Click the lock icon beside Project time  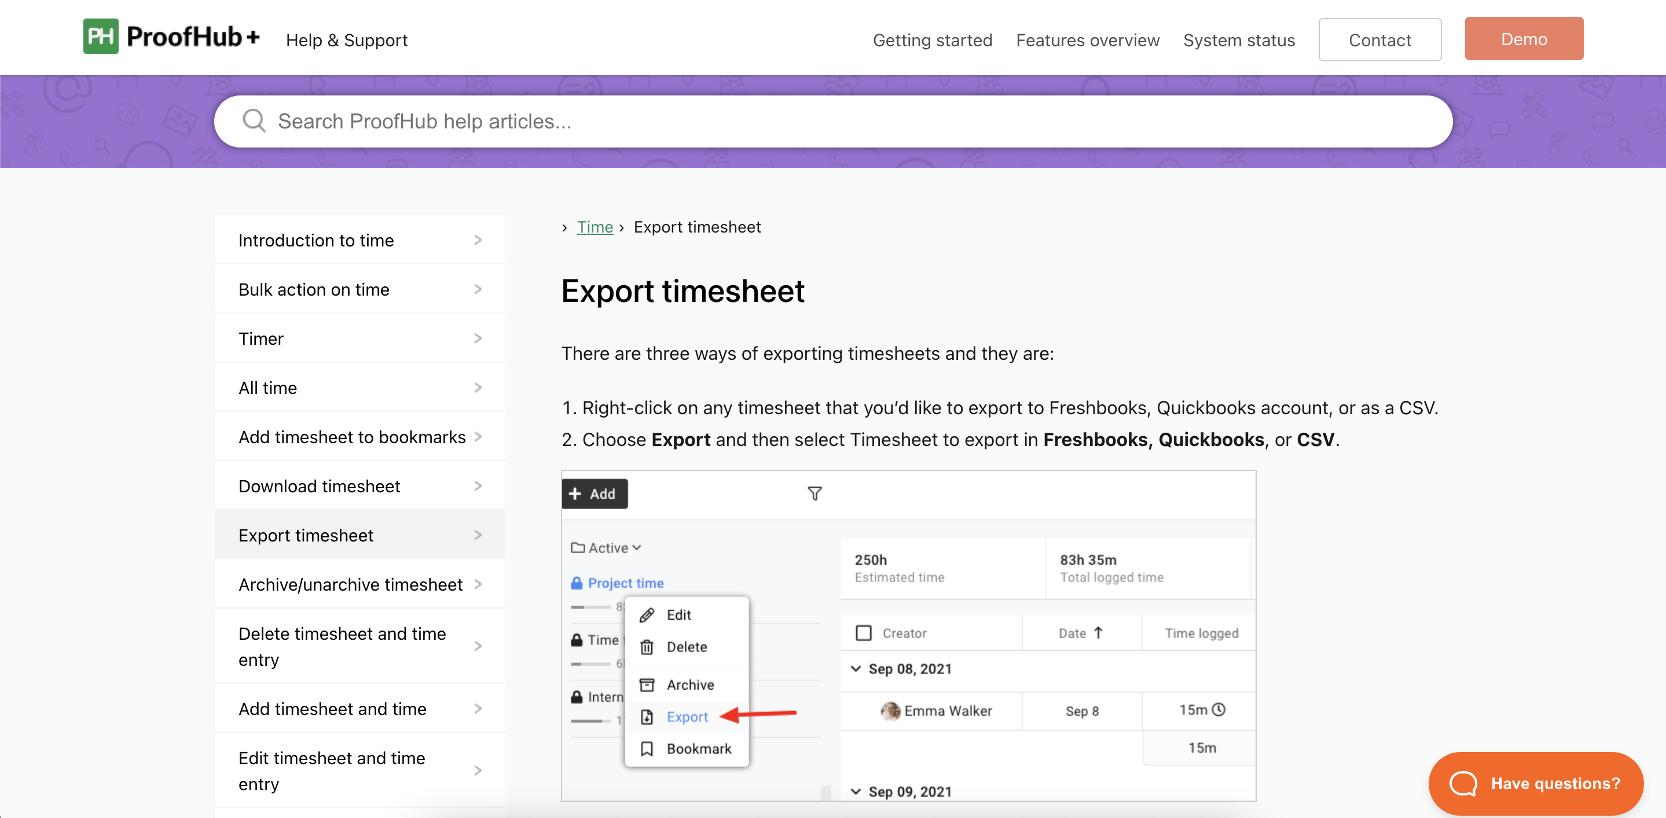tap(578, 582)
